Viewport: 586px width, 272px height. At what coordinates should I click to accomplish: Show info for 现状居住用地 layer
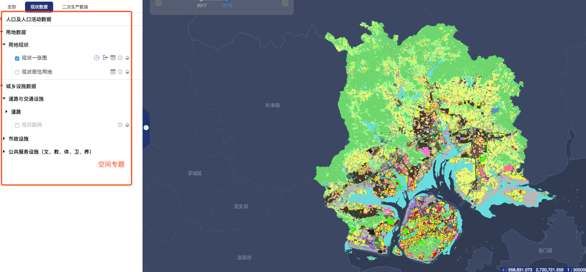tap(120, 72)
